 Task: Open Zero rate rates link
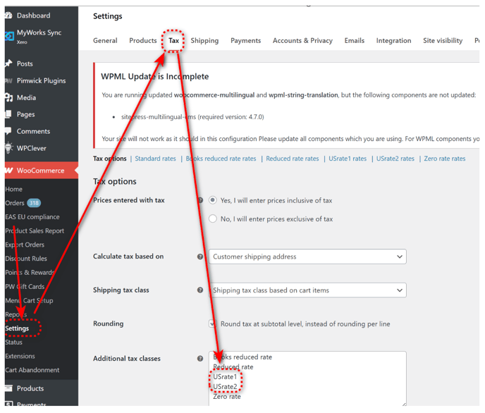pos(445,159)
